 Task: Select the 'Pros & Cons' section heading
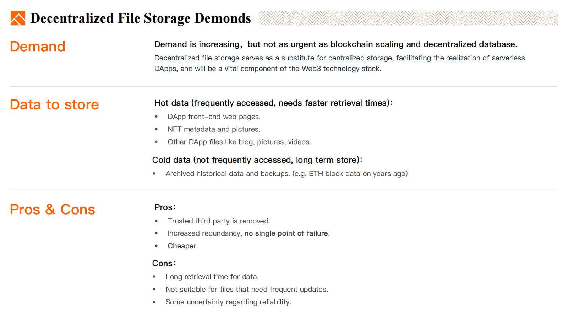pyautogui.click(x=53, y=209)
